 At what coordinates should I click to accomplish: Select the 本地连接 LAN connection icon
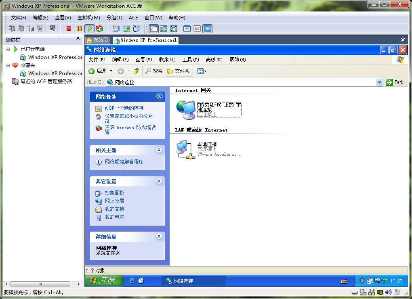coord(185,149)
